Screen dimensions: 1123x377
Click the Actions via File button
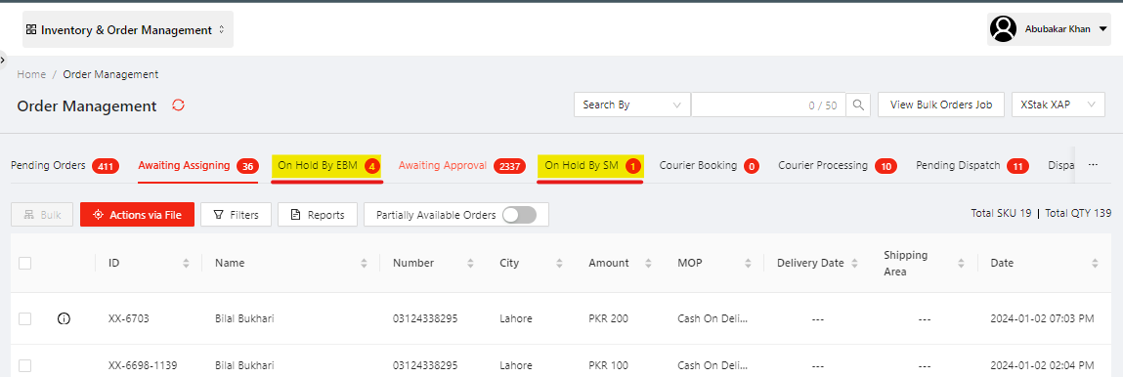[137, 215]
